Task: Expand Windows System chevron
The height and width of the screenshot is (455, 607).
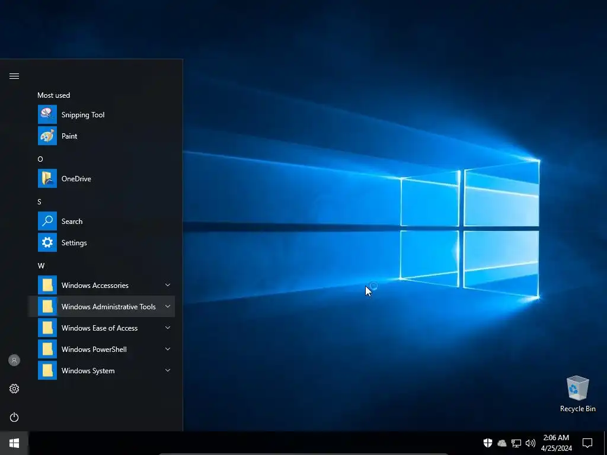Action: [x=168, y=370]
